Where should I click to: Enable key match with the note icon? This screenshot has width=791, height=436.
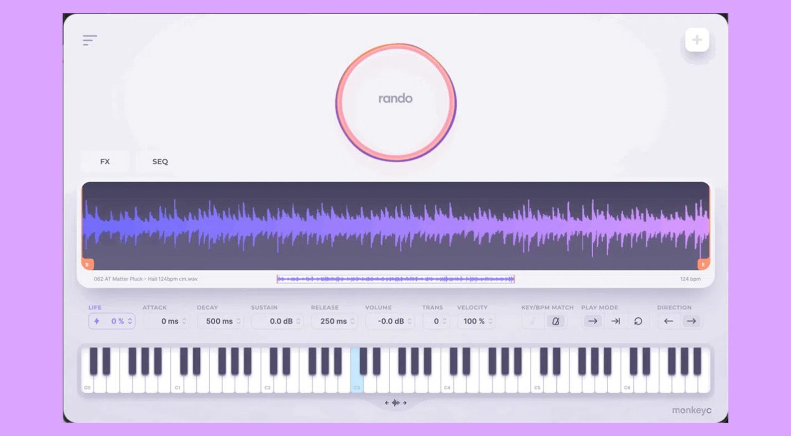pos(533,321)
